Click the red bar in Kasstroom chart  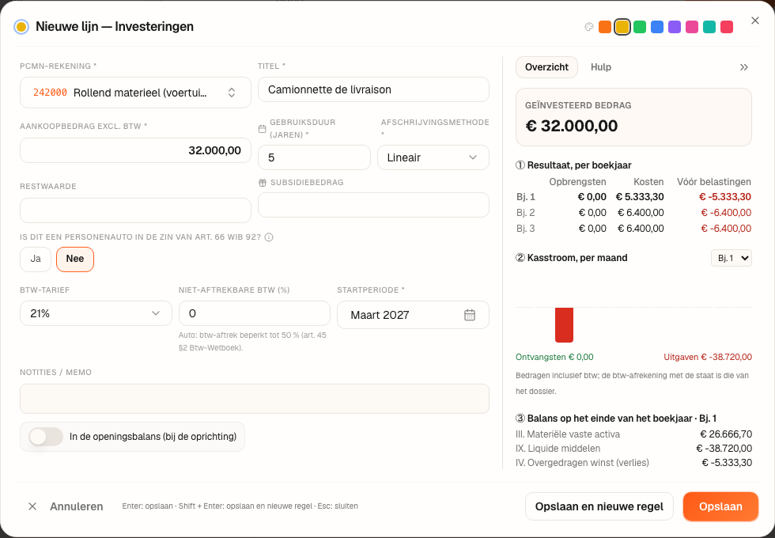pyautogui.click(x=564, y=325)
